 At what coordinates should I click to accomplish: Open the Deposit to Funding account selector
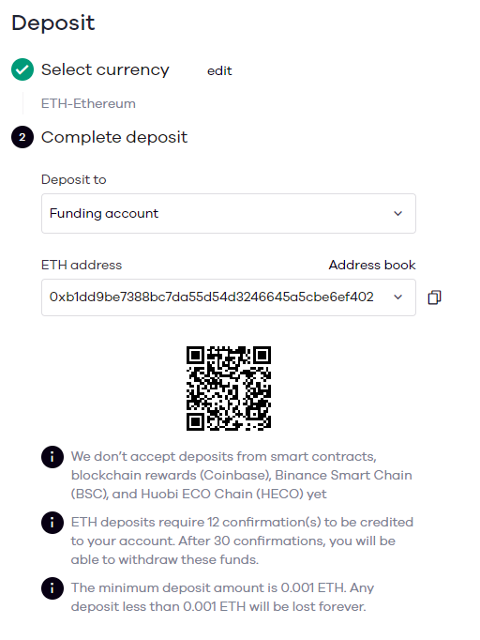pyautogui.click(x=229, y=213)
